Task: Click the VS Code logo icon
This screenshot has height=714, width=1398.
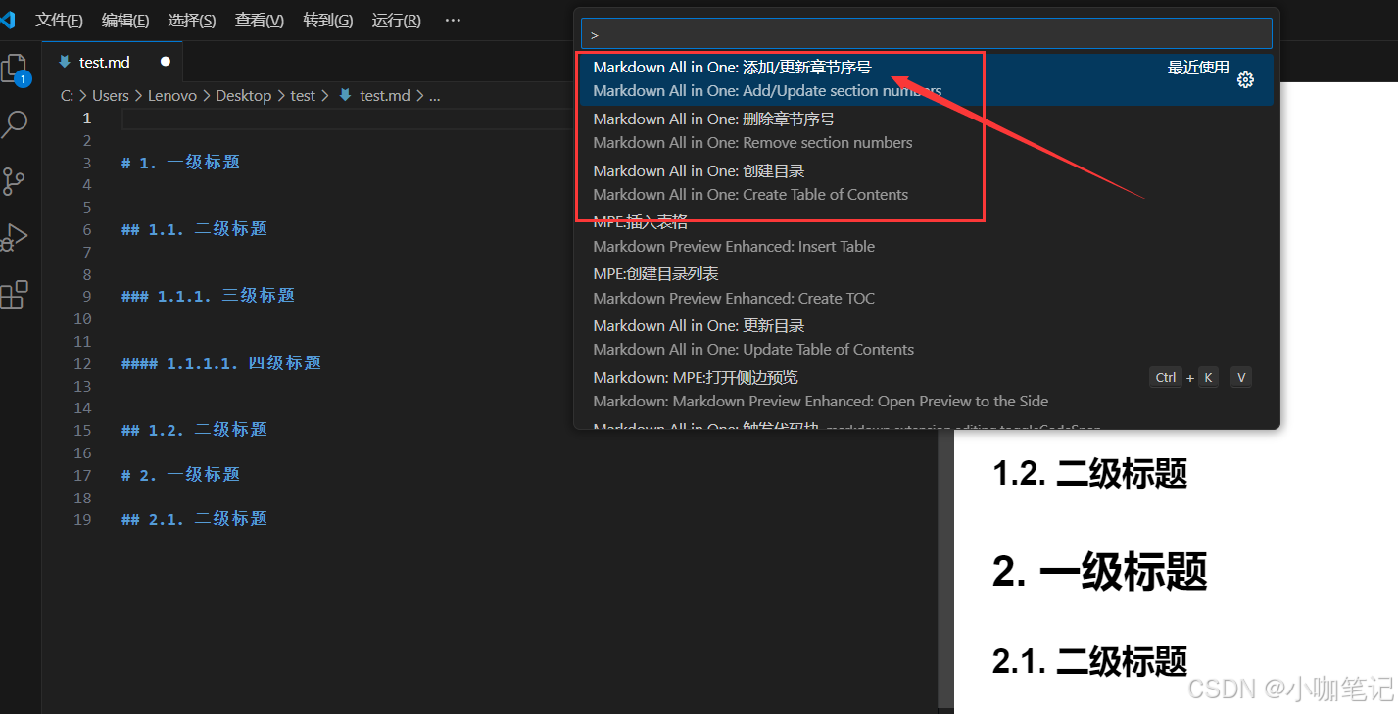Action: 8,20
